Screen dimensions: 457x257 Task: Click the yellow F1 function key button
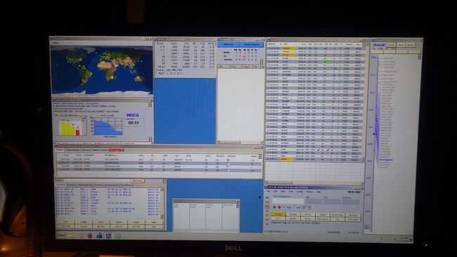tap(278, 214)
